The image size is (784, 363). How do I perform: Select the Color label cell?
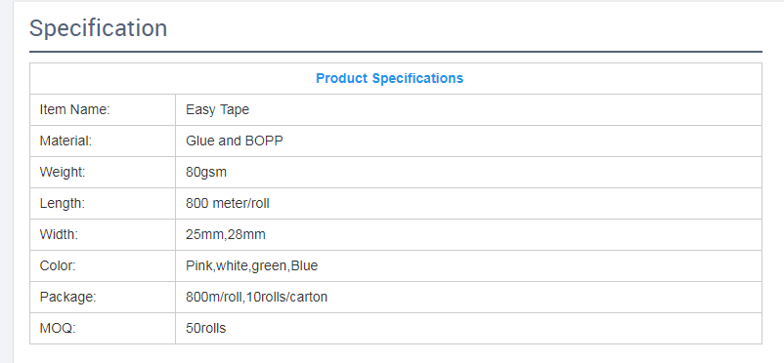coord(103,266)
